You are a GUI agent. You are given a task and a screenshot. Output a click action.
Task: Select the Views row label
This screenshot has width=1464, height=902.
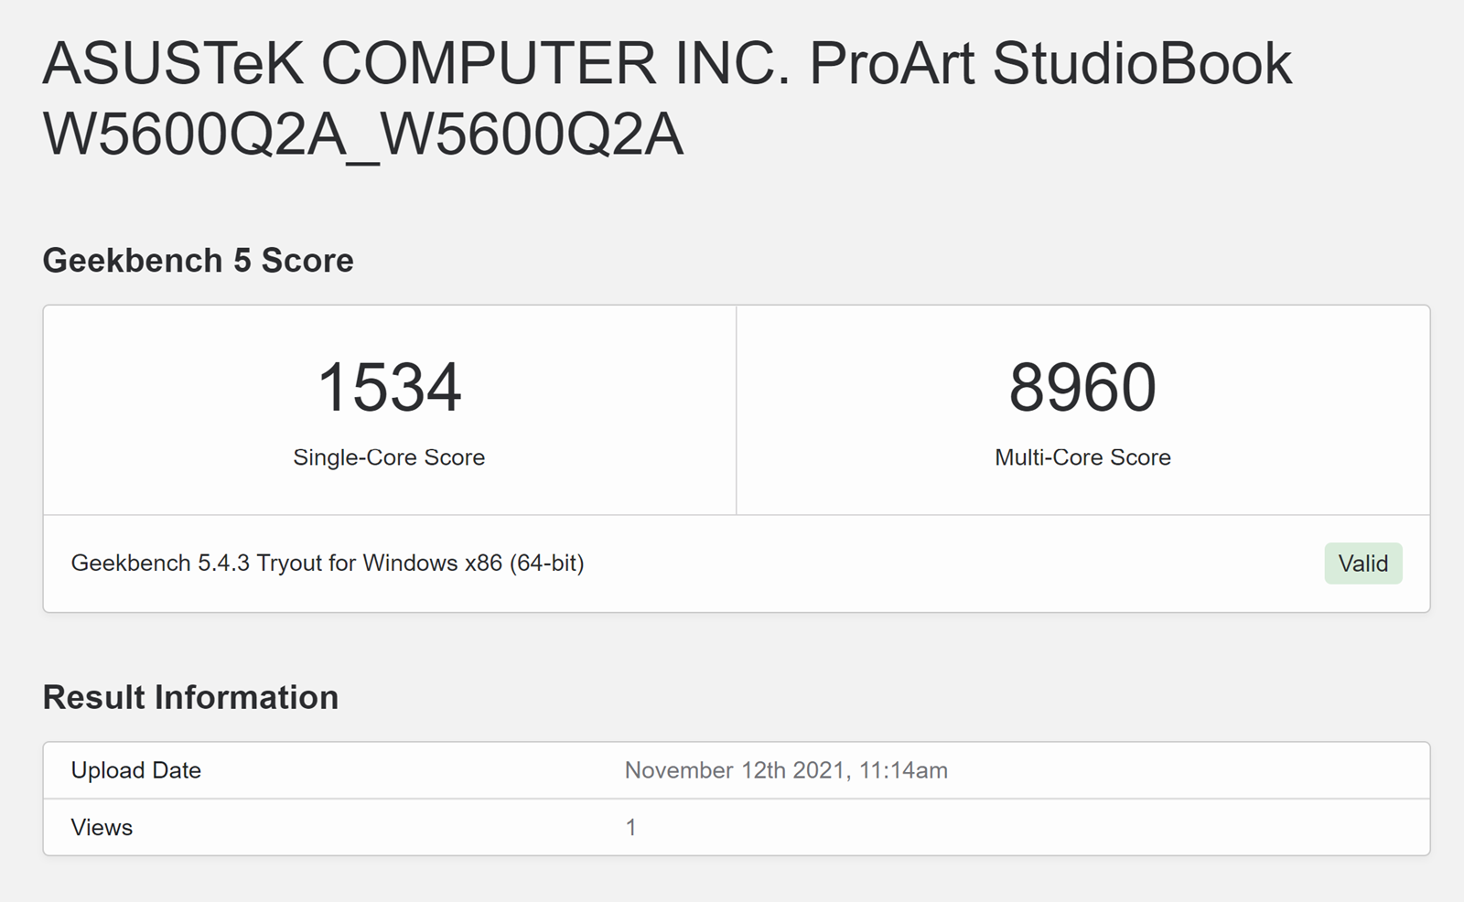click(x=102, y=827)
